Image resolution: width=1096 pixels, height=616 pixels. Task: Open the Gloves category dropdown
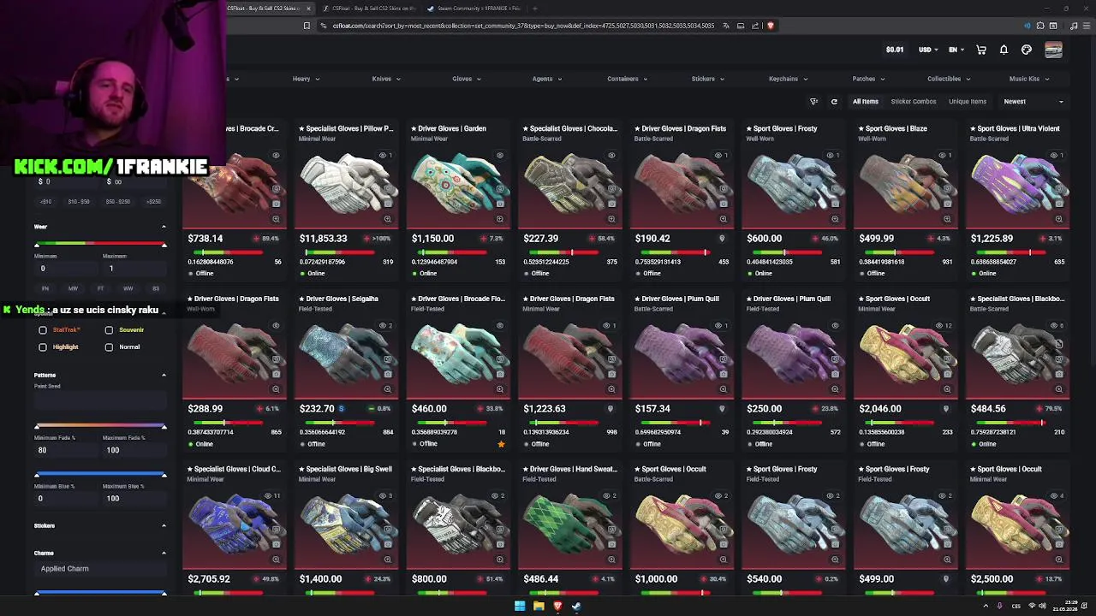pyautogui.click(x=467, y=79)
